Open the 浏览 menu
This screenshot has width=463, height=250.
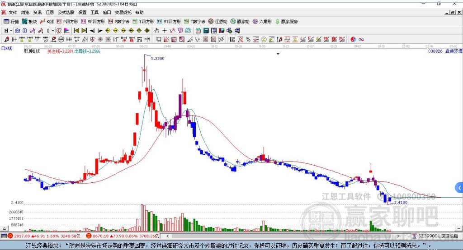(25, 12)
